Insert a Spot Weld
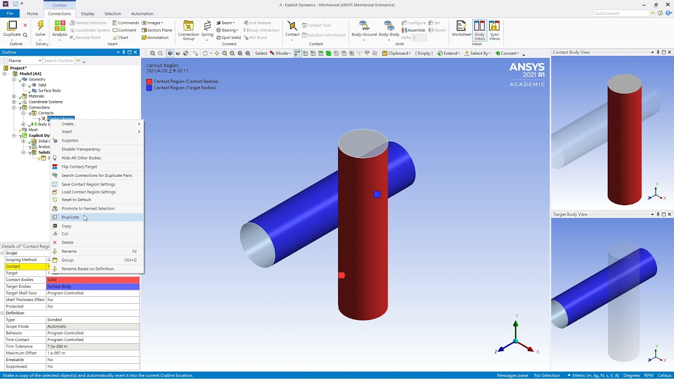Viewport: 674px width, 379px height. (x=228, y=37)
